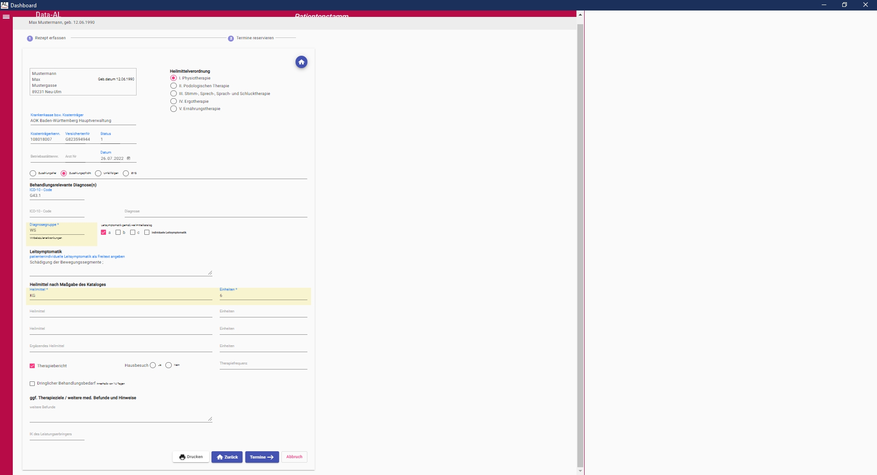Click the empty second ICD-10 Code field
The width and height of the screenshot is (877, 475).
coord(57,212)
